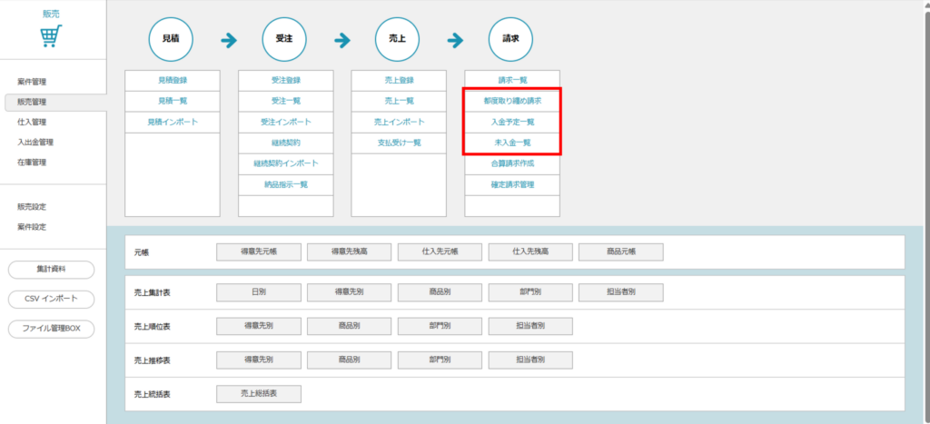Open 案件管理 in the sidebar
930x424 pixels.
click(32, 83)
